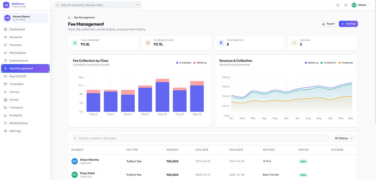
Task: Click the Overdue trend icon
Action: (x=294, y=43)
